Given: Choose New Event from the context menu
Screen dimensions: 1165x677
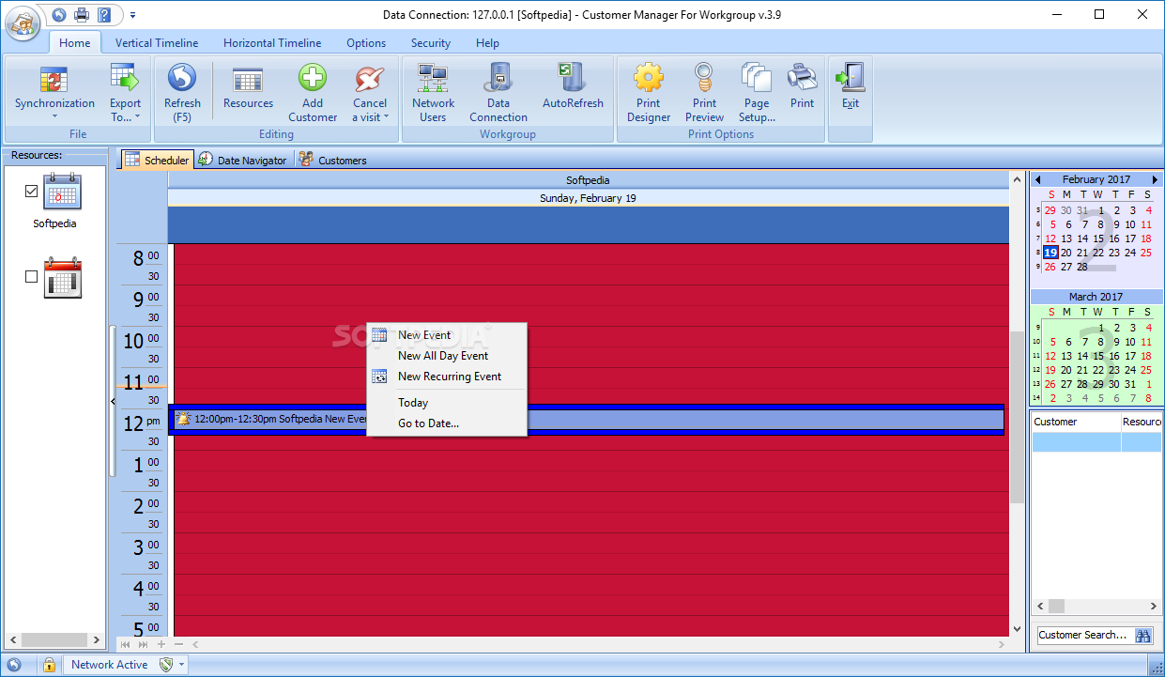Looking at the screenshot, I should (x=446, y=335).
